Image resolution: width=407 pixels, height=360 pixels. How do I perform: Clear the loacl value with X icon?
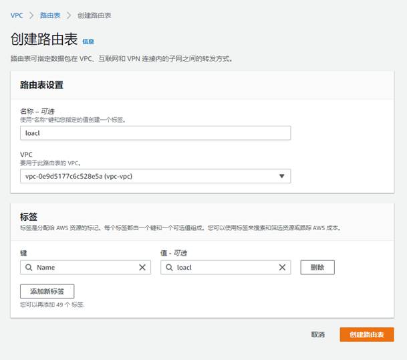(x=282, y=267)
